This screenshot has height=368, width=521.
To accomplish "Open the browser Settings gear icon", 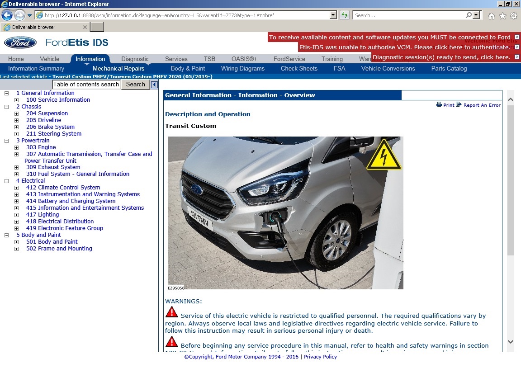I will [x=513, y=15].
